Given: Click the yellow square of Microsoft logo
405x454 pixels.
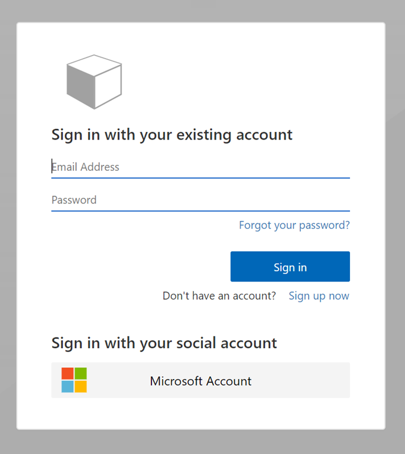Looking at the screenshot, I should pos(81,387).
